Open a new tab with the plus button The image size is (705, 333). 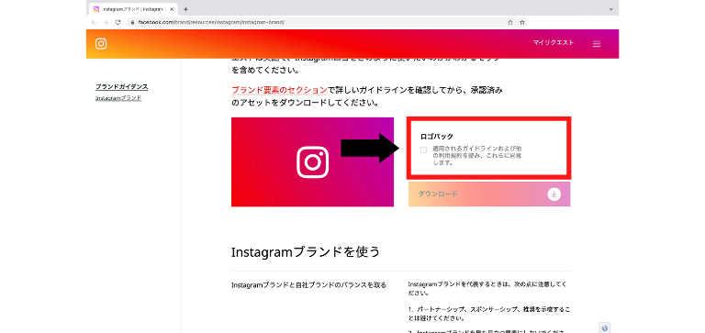[185, 9]
